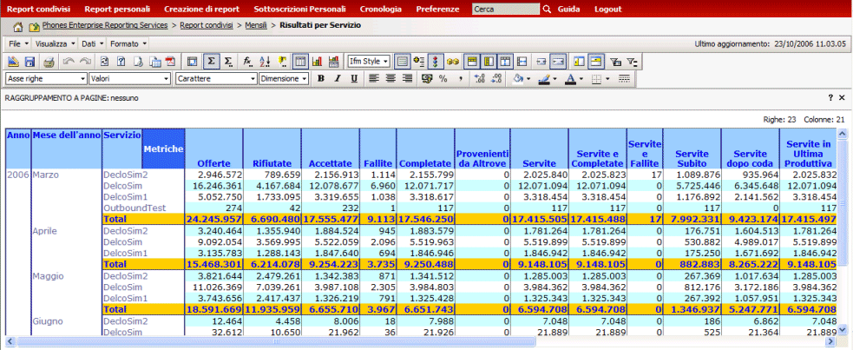Open the fill color dropdown arrow

[x=528, y=79]
